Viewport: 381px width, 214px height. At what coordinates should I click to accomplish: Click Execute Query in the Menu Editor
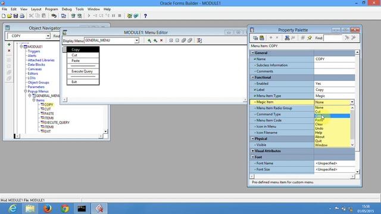[x=82, y=71]
